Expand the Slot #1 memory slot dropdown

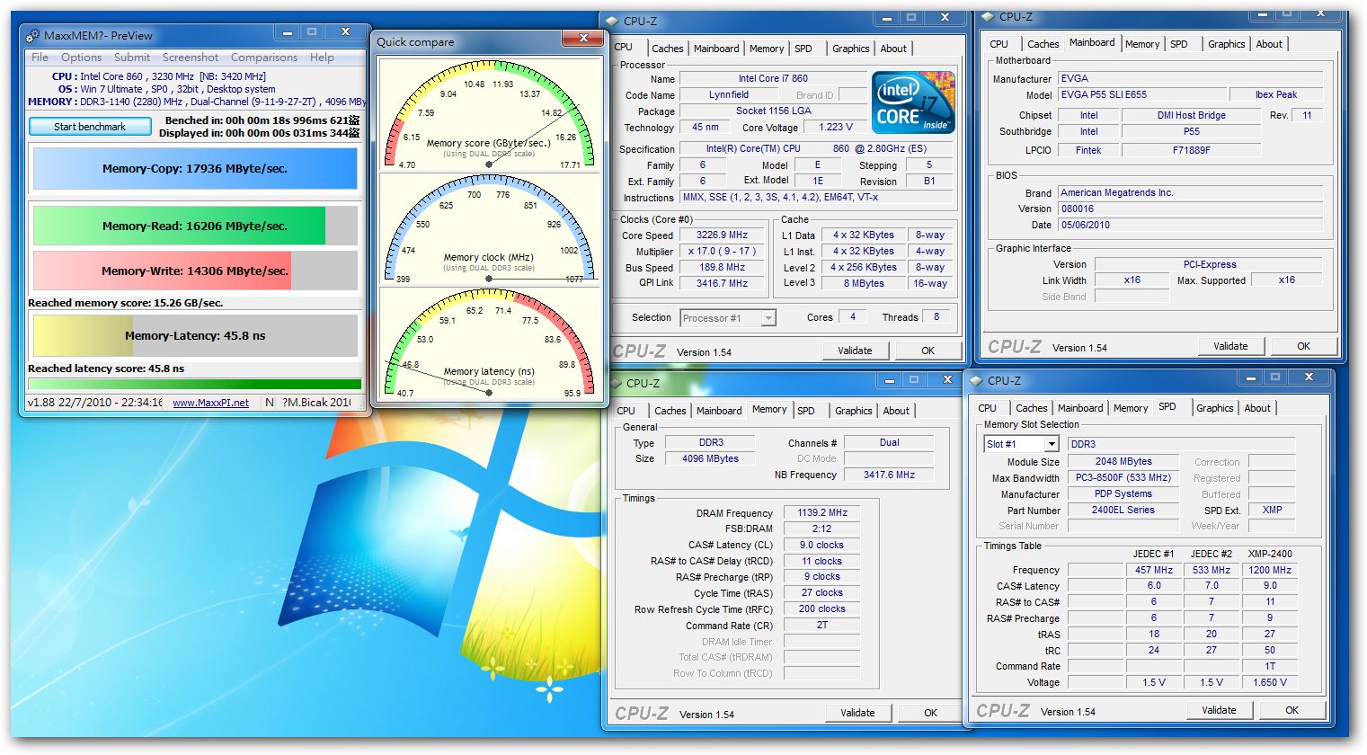click(1051, 445)
